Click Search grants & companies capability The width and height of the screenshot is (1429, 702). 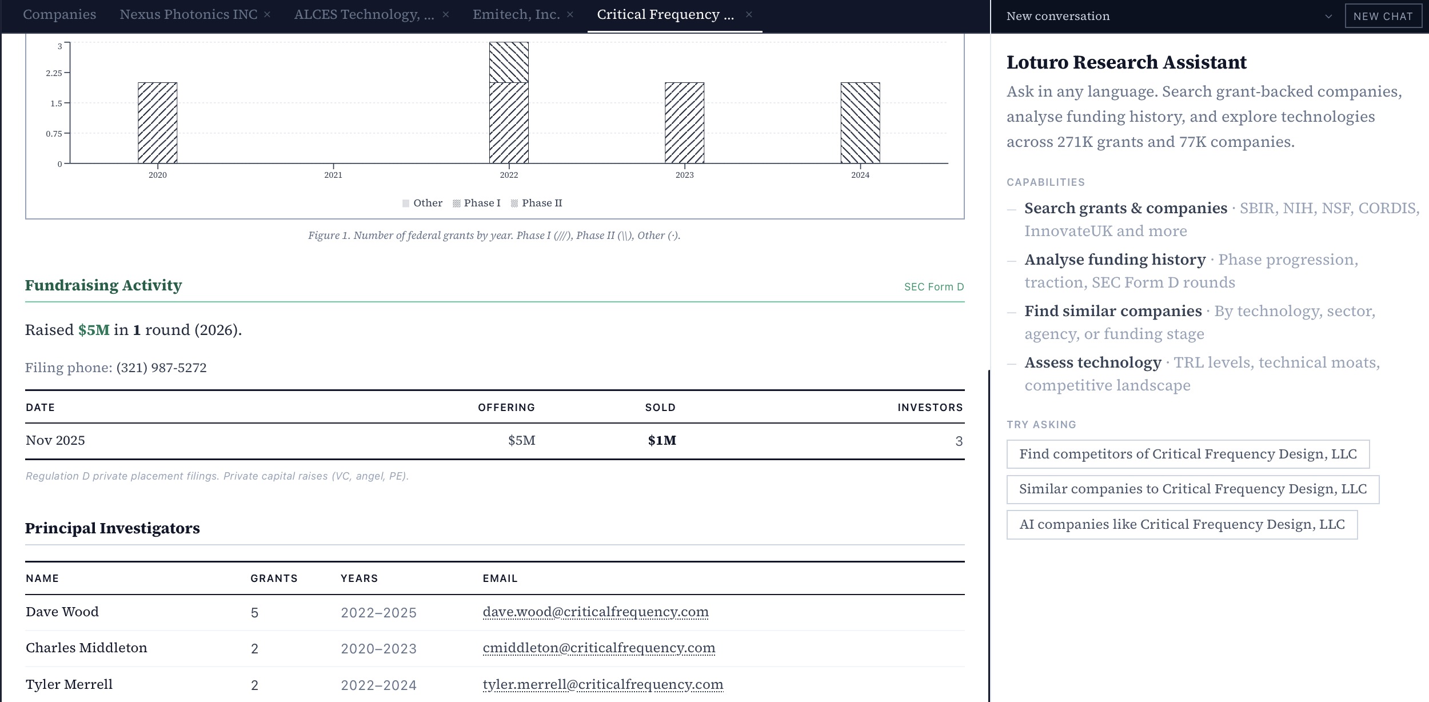1125,208
